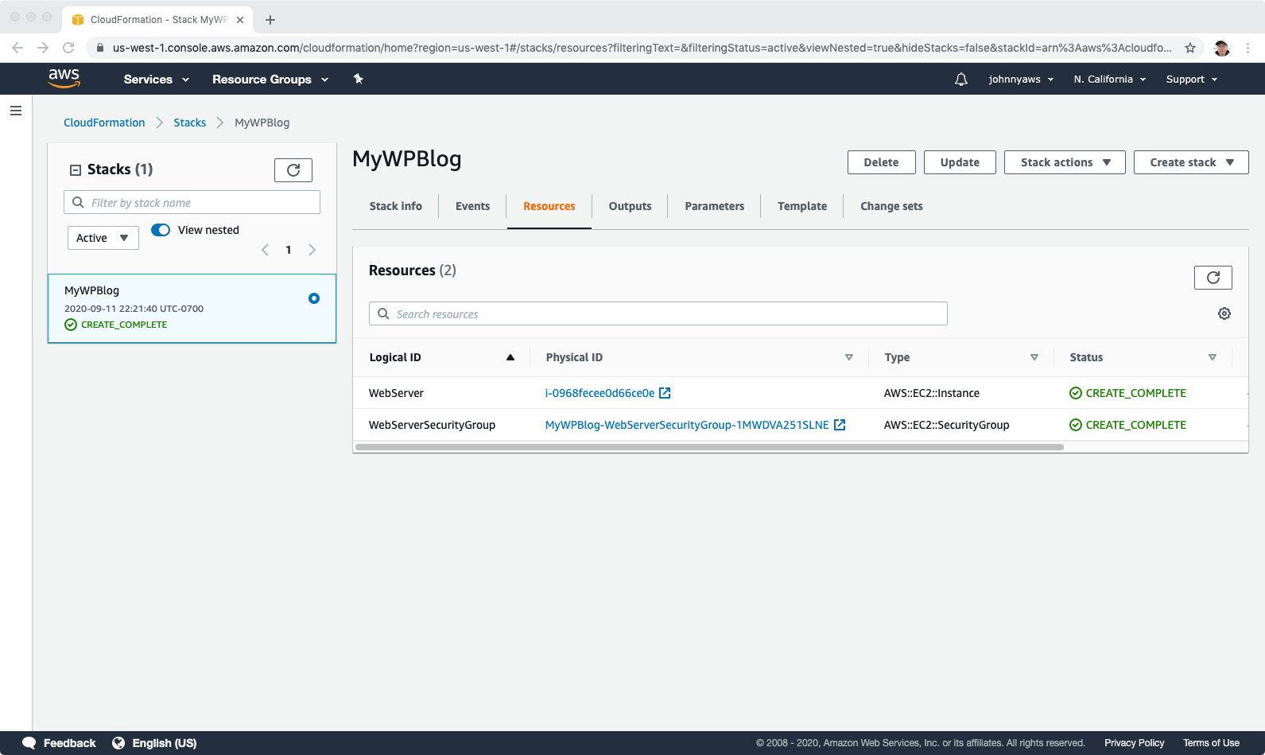The height and width of the screenshot is (755, 1265).
Task: Open the AWS home logo
Action: pos(64,78)
